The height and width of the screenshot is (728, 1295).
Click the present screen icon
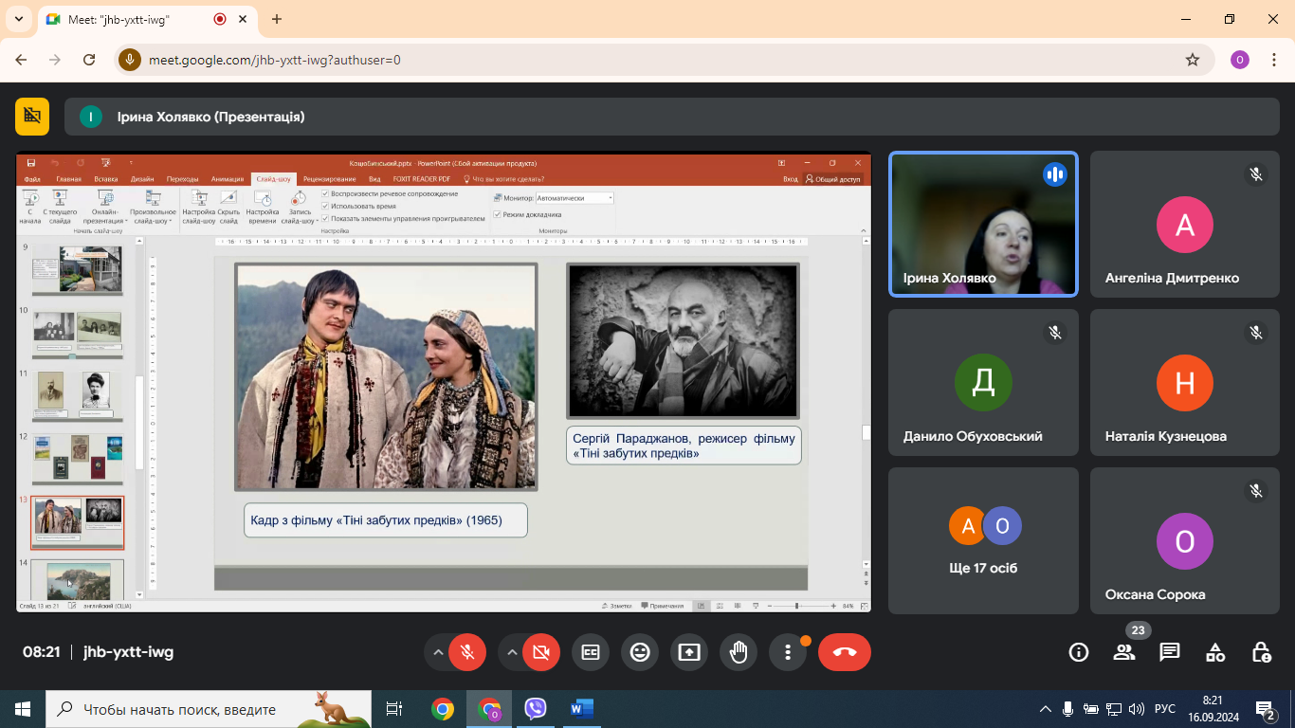(689, 652)
